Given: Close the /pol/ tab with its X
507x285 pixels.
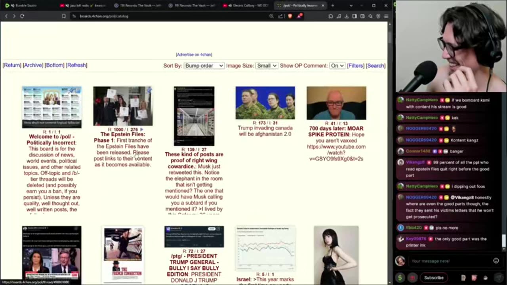Looking at the screenshot, I should click(x=323, y=6).
